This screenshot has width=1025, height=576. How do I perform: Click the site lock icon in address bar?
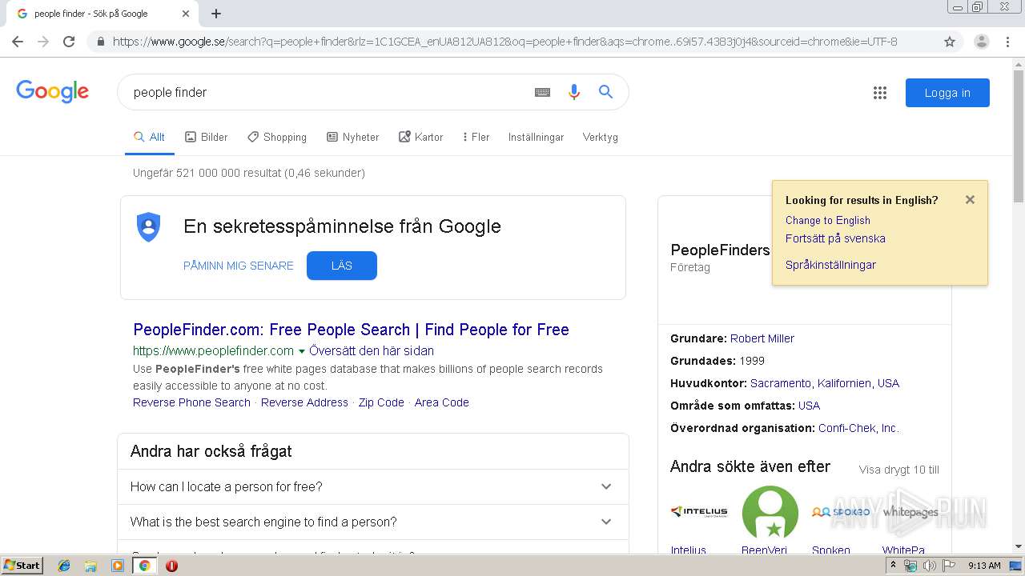[x=101, y=42]
